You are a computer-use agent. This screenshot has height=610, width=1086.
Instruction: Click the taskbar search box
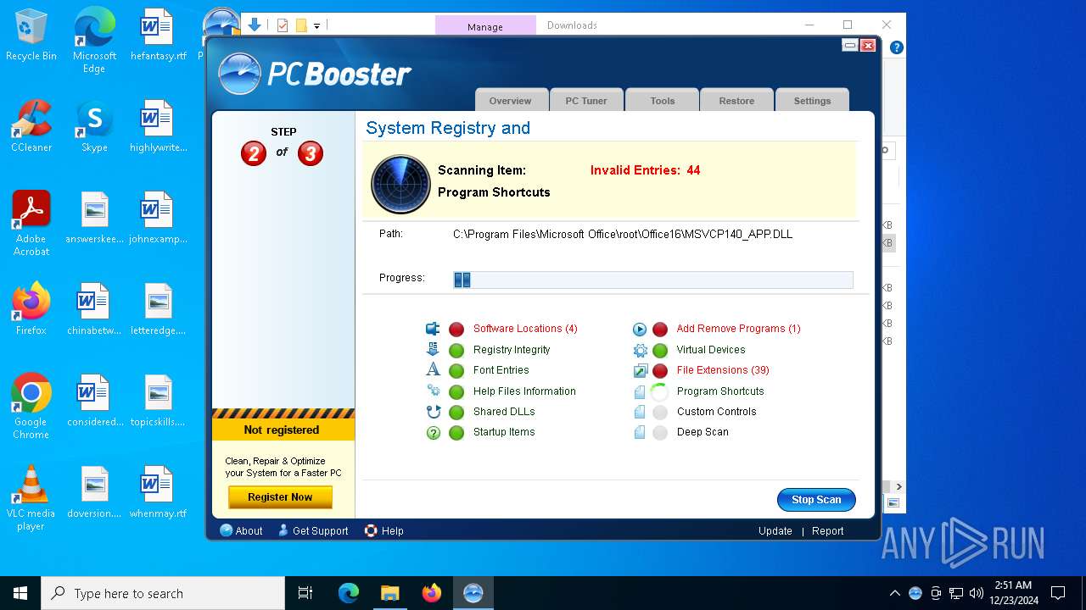coord(163,593)
